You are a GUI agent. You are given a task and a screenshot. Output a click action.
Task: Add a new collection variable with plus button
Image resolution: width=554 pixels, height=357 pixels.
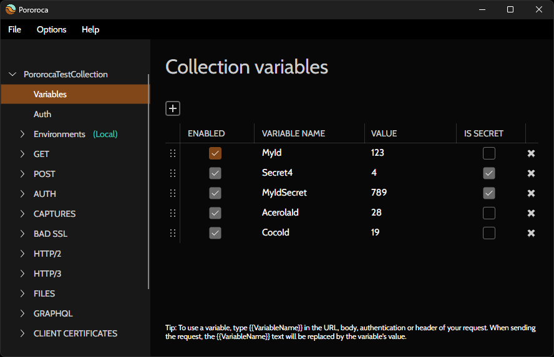pos(173,108)
